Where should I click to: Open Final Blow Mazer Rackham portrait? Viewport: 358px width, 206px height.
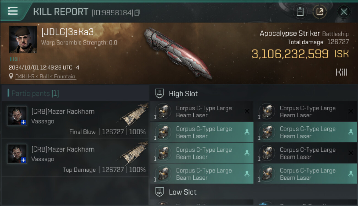click(x=17, y=116)
